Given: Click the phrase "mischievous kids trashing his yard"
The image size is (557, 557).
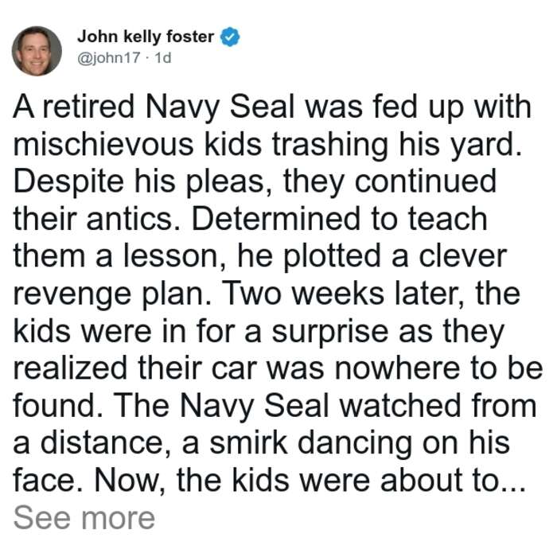Looking at the screenshot, I should [264, 145].
